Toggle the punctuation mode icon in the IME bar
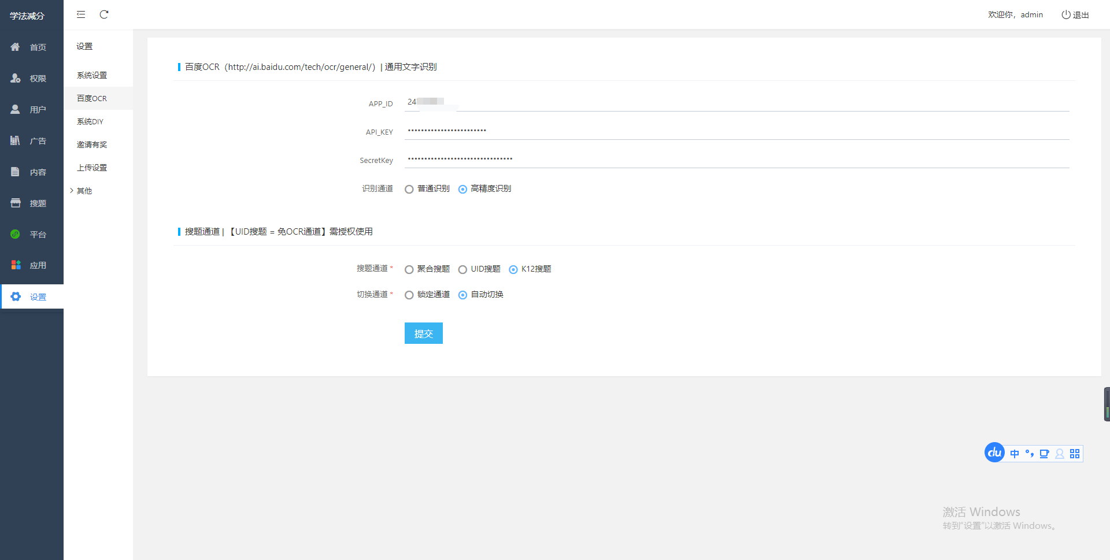 tap(1030, 454)
